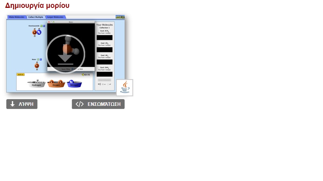Image resolution: width=323 pixels, height=181 pixels.
Task: Click the green break-apart icon beside the top-left molecule
Action: (x=41, y=26)
